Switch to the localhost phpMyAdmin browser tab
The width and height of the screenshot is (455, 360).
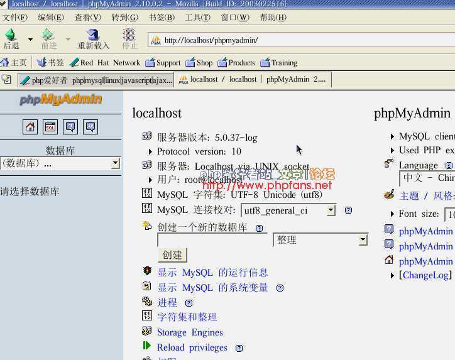coord(253,80)
